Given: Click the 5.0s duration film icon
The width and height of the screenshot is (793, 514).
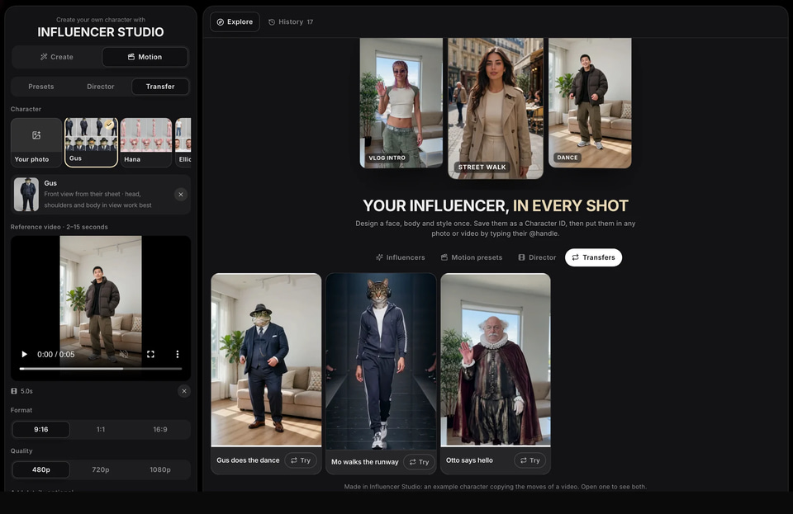Looking at the screenshot, I should [x=14, y=391].
